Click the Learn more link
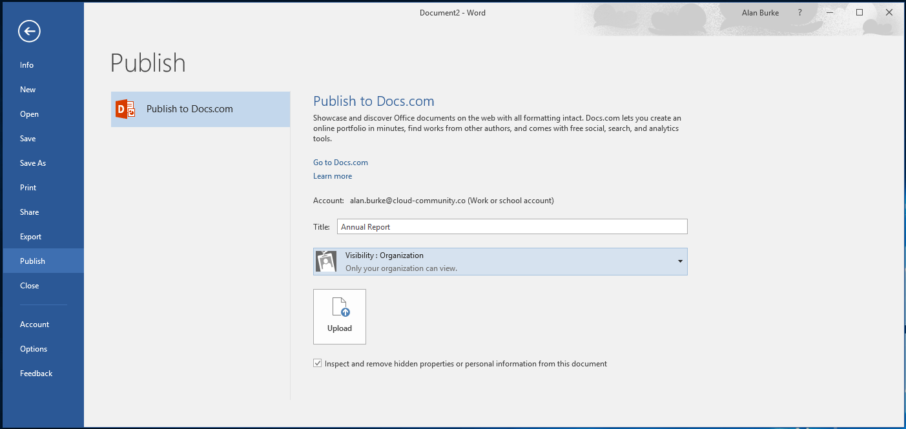This screenshot has height=429, width=906. [x=333, y=175]
